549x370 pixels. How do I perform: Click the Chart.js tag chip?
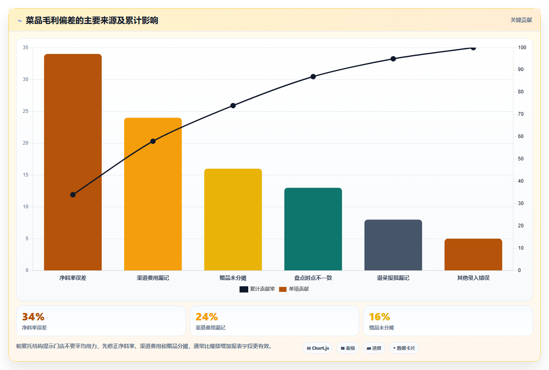318,348
